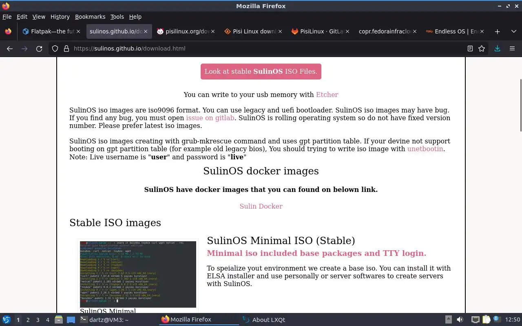This screenshot has height=326, width=522.
Task: Follow the Etcher link
Action: pyautogui.click(x=327, y=95)
